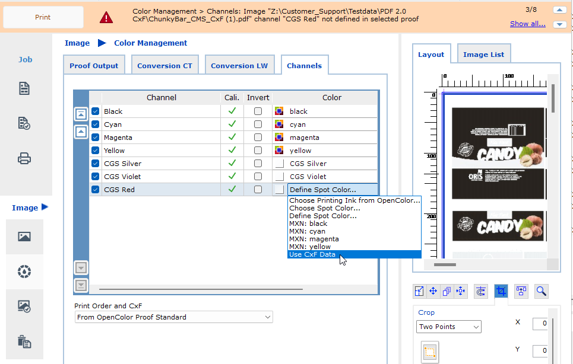Uncheck the CGS Silver channel
Viewport: 573px width, 364px height.
click(x=95, y=163)
